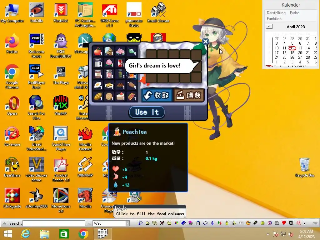Viewport: 320px width, 240px height.
Task: Open the Windows Start button
Action: (x=8, y=234)
